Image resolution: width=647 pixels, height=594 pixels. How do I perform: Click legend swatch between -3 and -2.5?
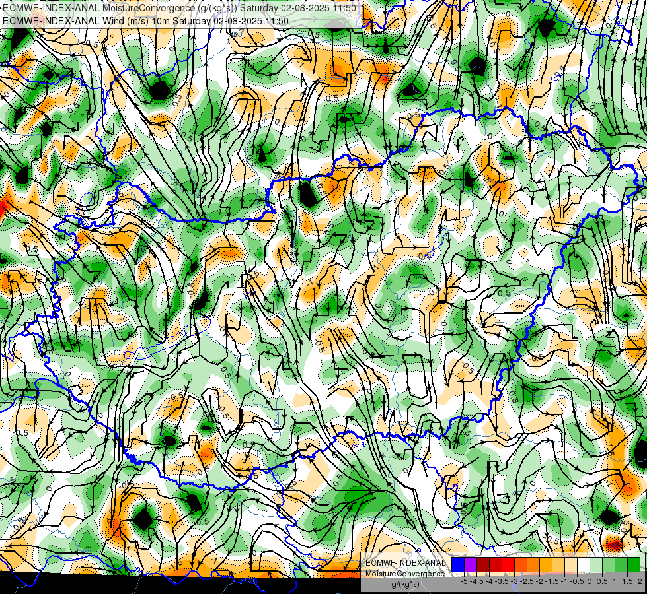[x=521, y=564]
